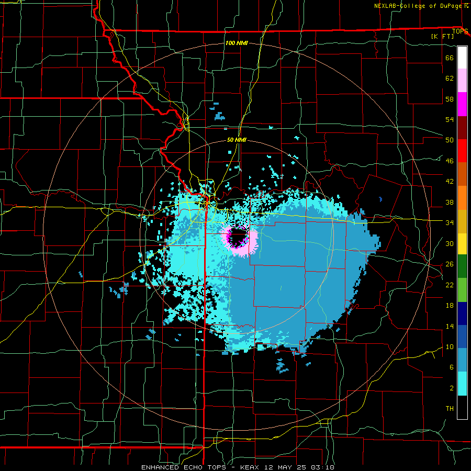Screen dimensions: 471x471
Task: Click the 10 legend value
Action: click(x=450, y=347)
